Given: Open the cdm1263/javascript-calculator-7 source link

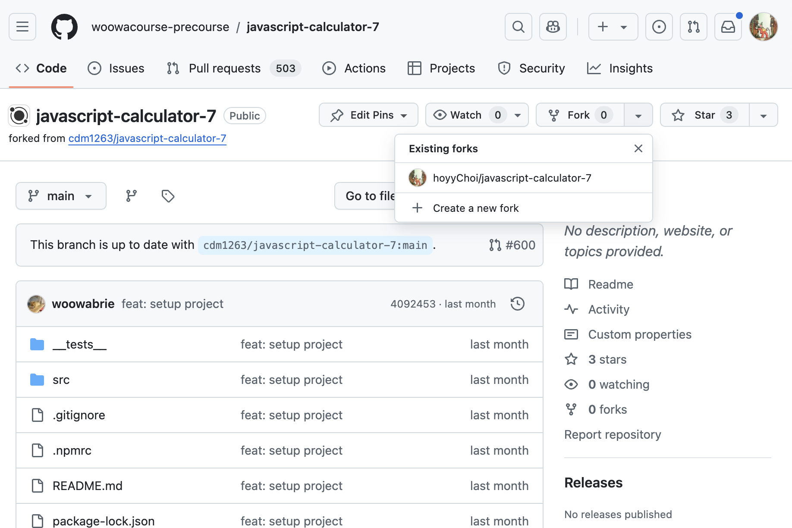Looking at the screenshot, I should coord(147,138).
